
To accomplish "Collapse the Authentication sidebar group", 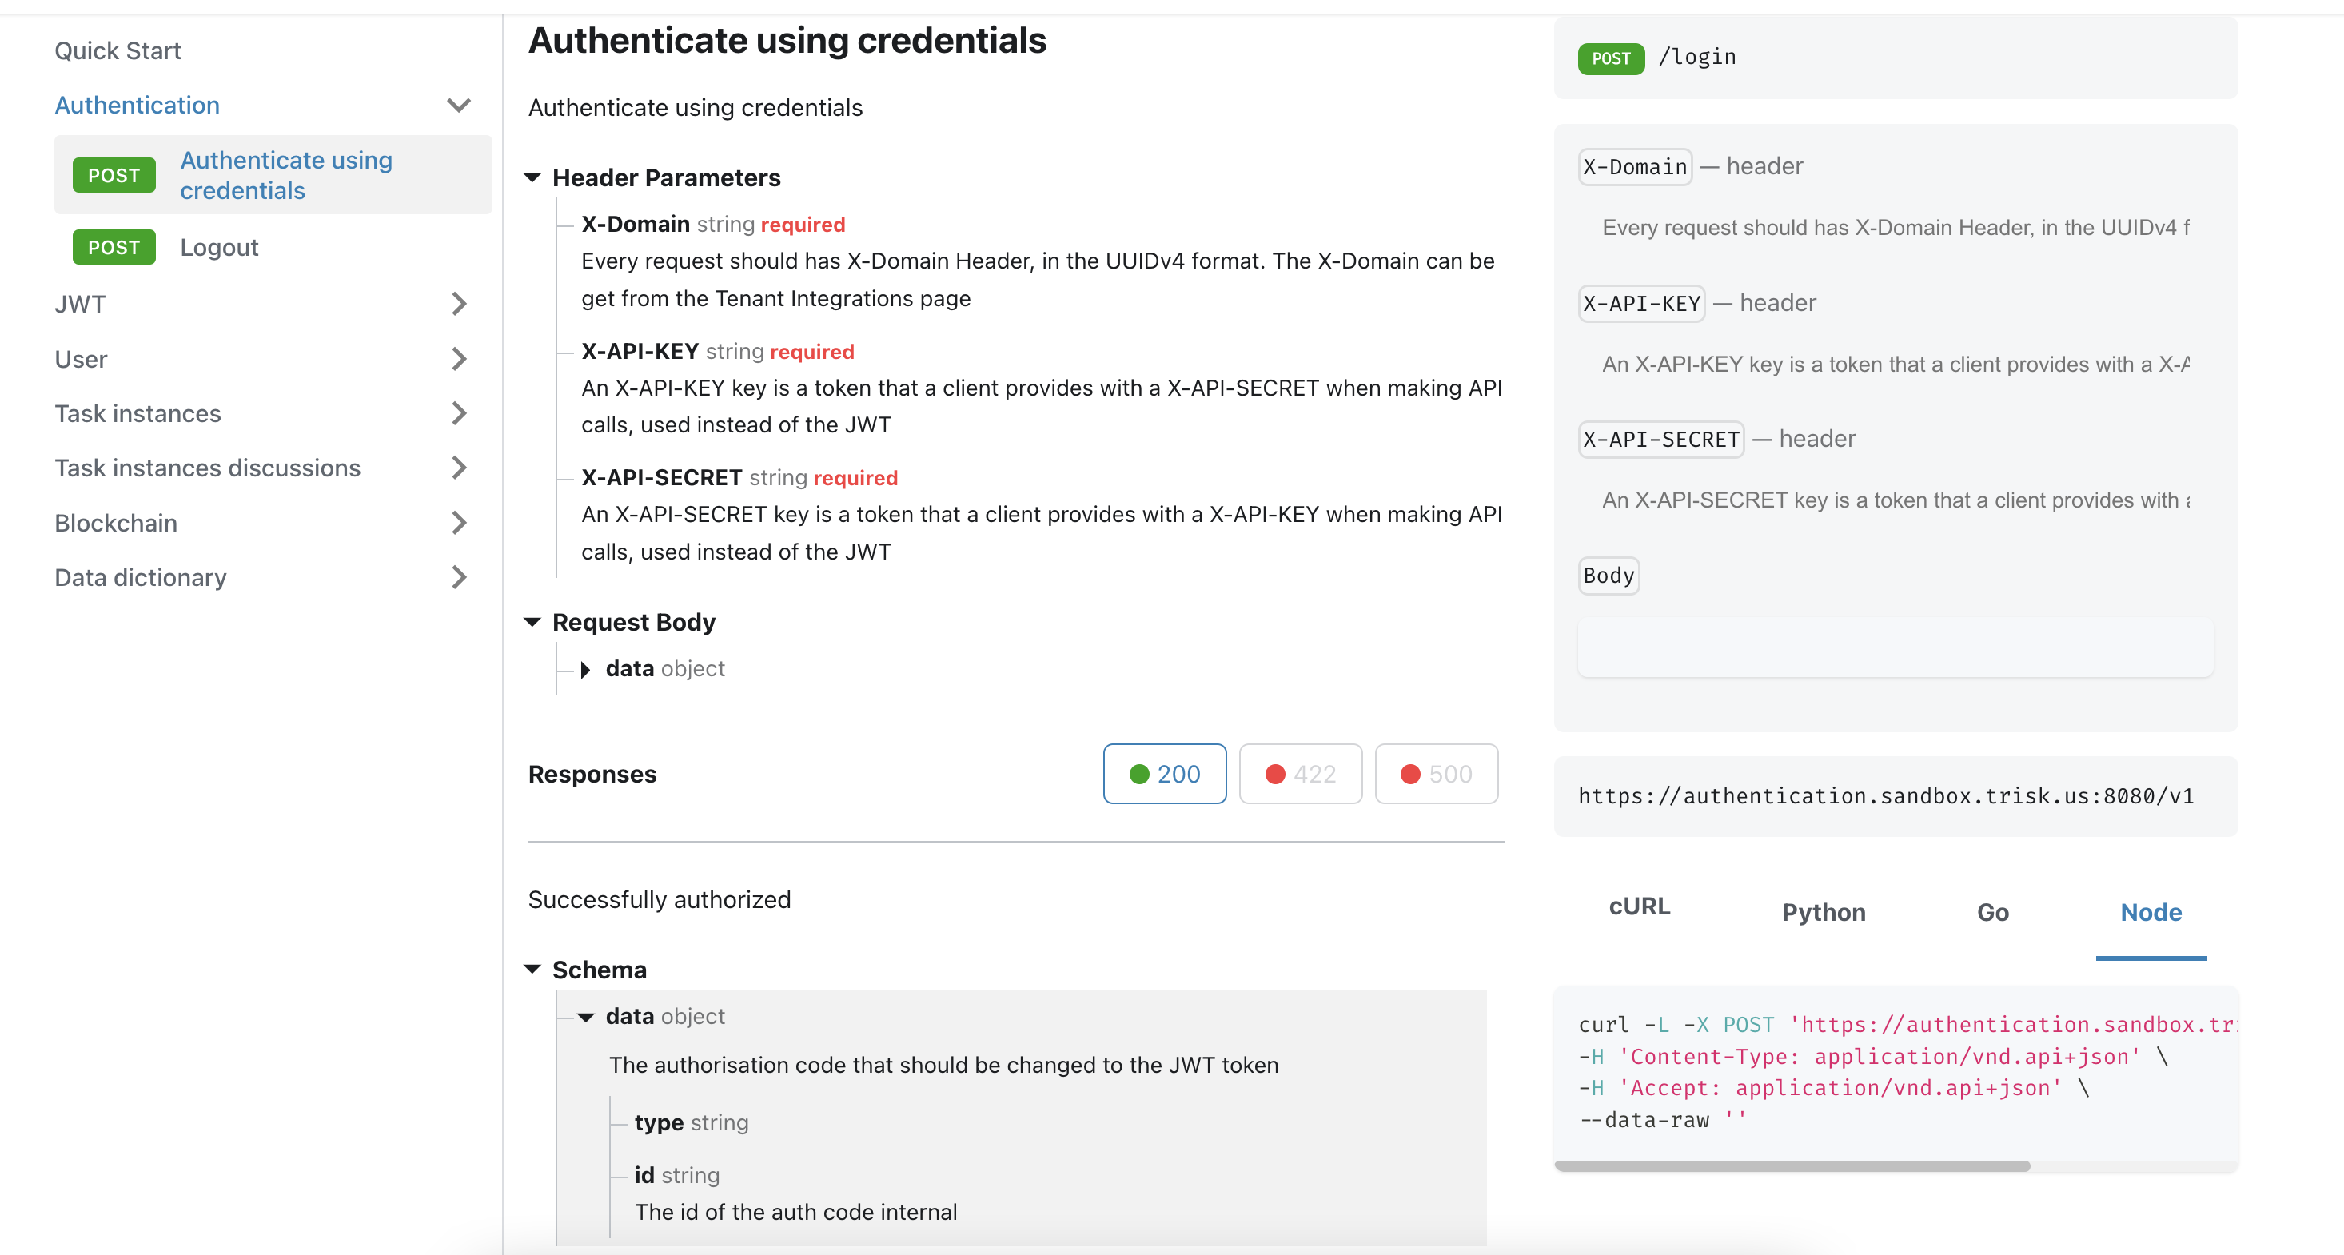I will pos(459,105).
